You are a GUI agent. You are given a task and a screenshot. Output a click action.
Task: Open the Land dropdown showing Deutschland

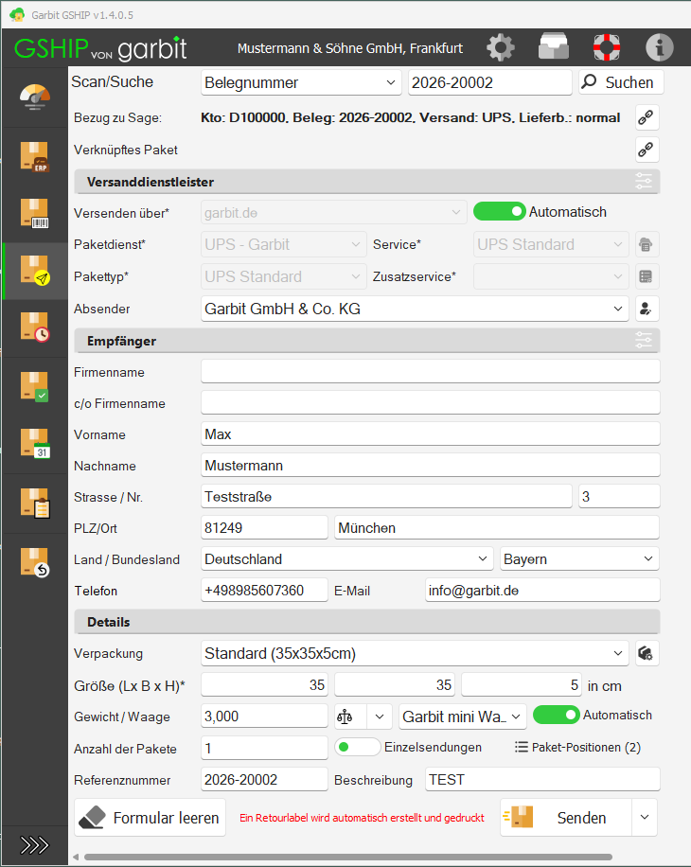[x=347, y=559]
